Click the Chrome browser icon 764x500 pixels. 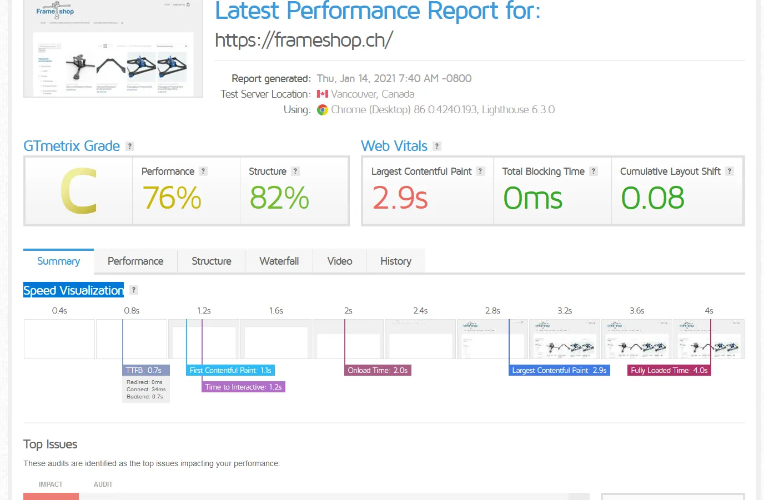(x=323, y=110)
